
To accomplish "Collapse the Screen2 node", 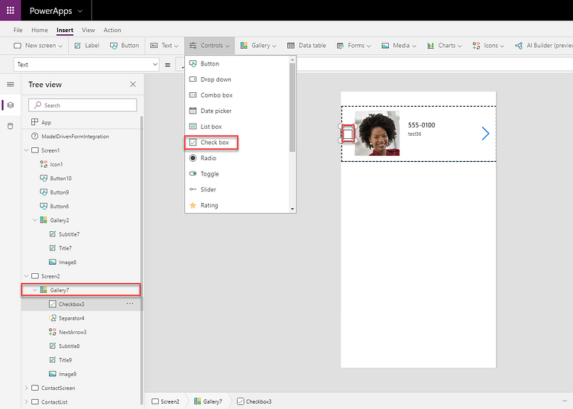I will tap(26, 275).
